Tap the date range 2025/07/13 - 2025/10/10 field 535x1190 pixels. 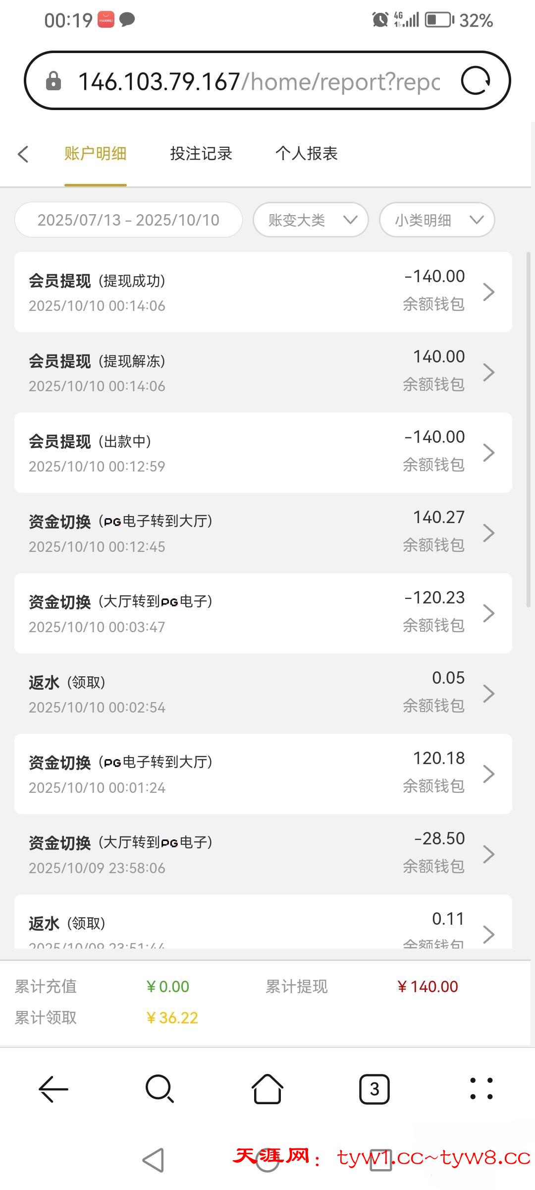tap(128, 220)
